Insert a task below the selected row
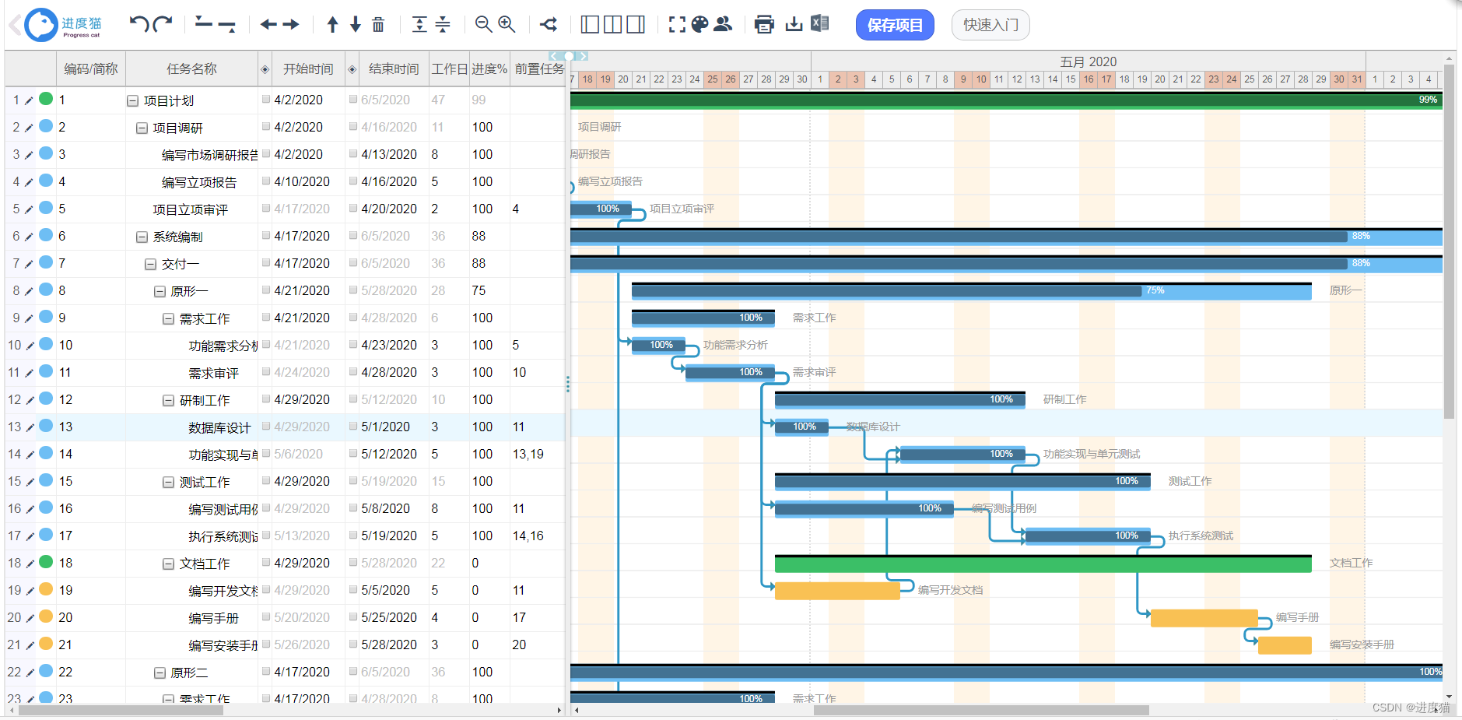Image resolution: width=1462 pixels, height=720 pixels. tap(226, 26)
